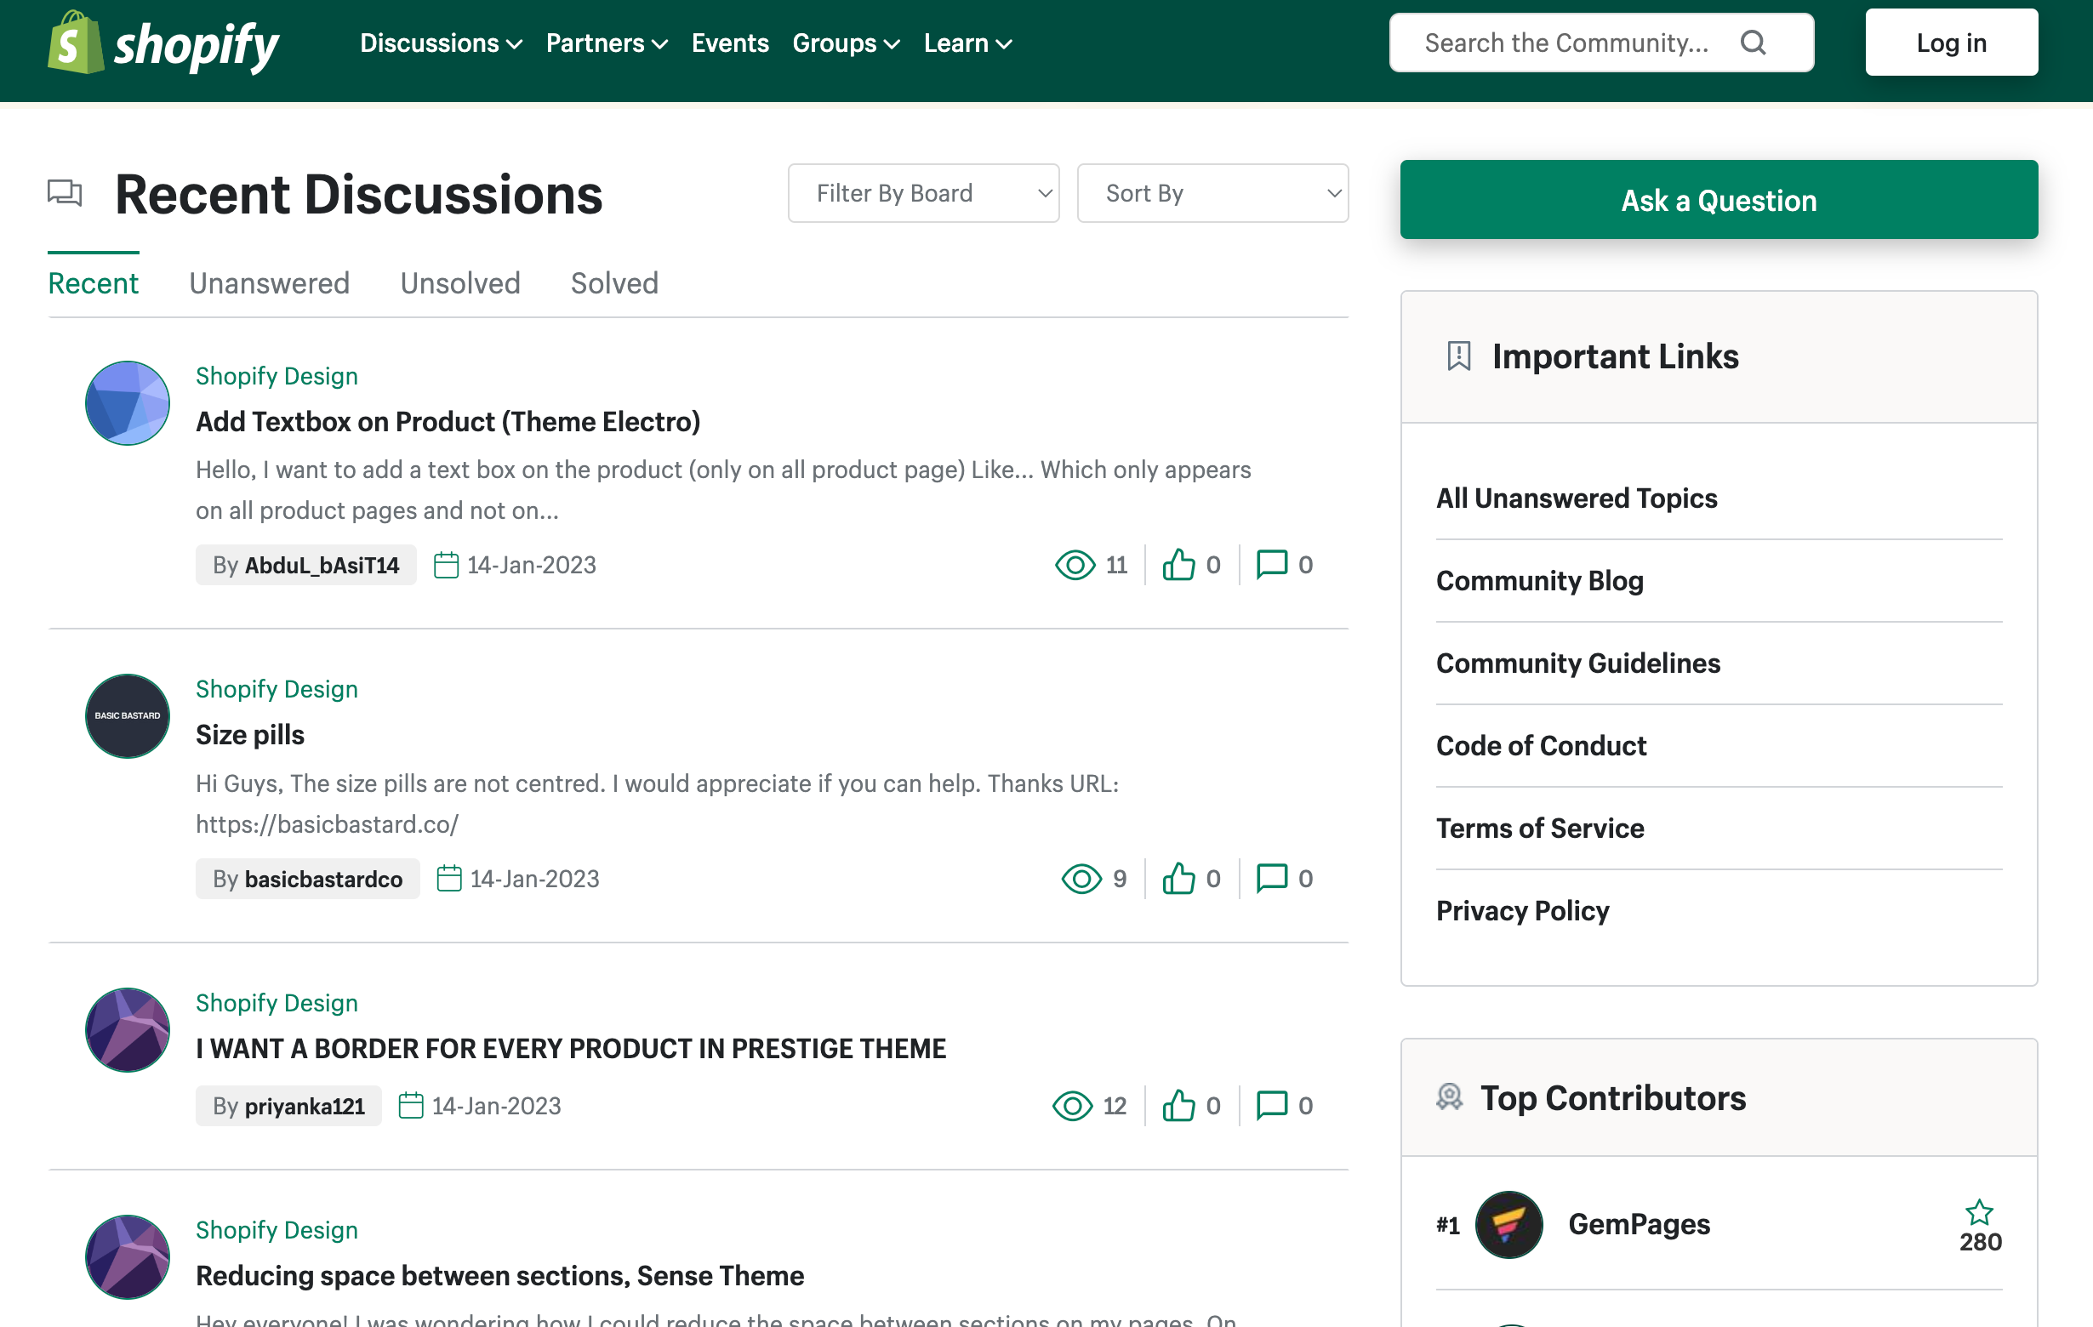Image resolution: width=2093 pixels, height=1327 pixels.
Task: Open the Sort By dropdown
Action: 1212,193
